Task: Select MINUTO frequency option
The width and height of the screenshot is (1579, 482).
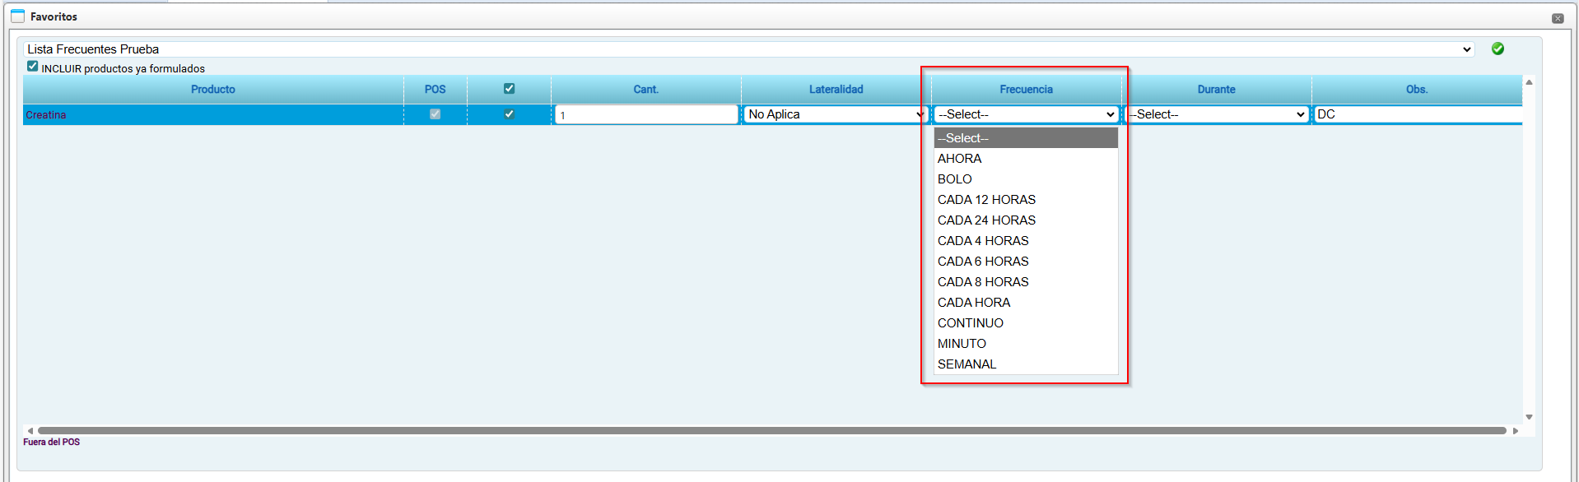Action: click(x=1026, y=344)
